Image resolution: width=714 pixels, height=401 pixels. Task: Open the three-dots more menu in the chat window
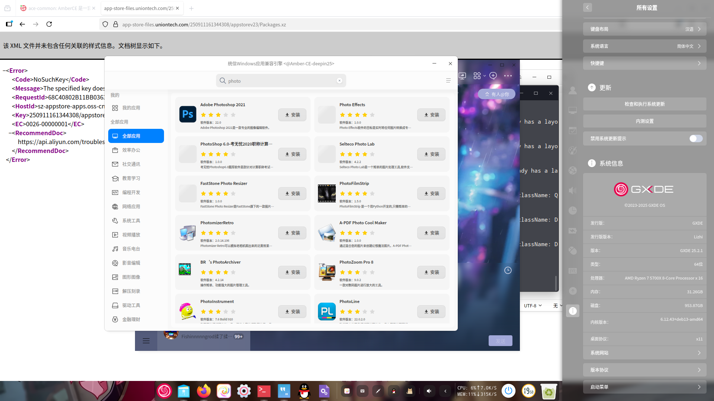(508, 76)
